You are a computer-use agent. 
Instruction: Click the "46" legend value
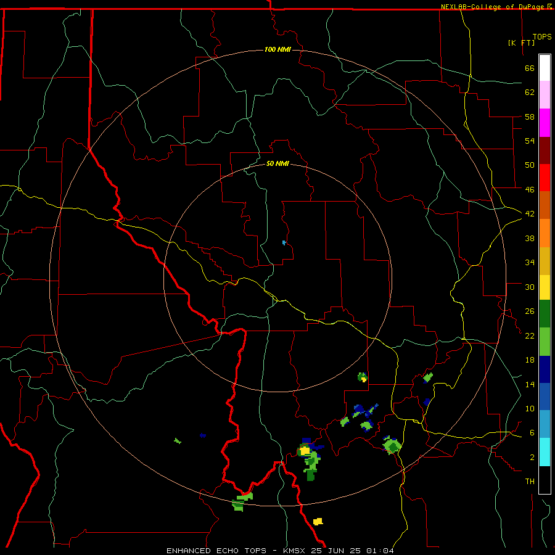point(530,190)
